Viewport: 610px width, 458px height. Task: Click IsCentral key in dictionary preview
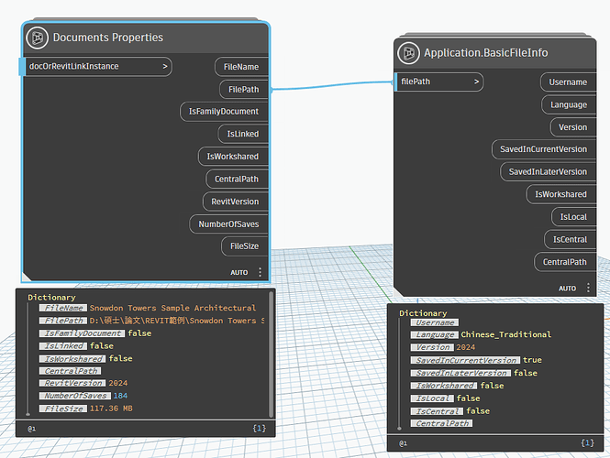(437, 411)
